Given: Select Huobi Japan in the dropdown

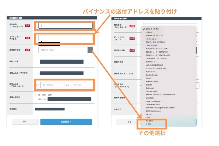Looking at the screenshot, I should [151, 39].
